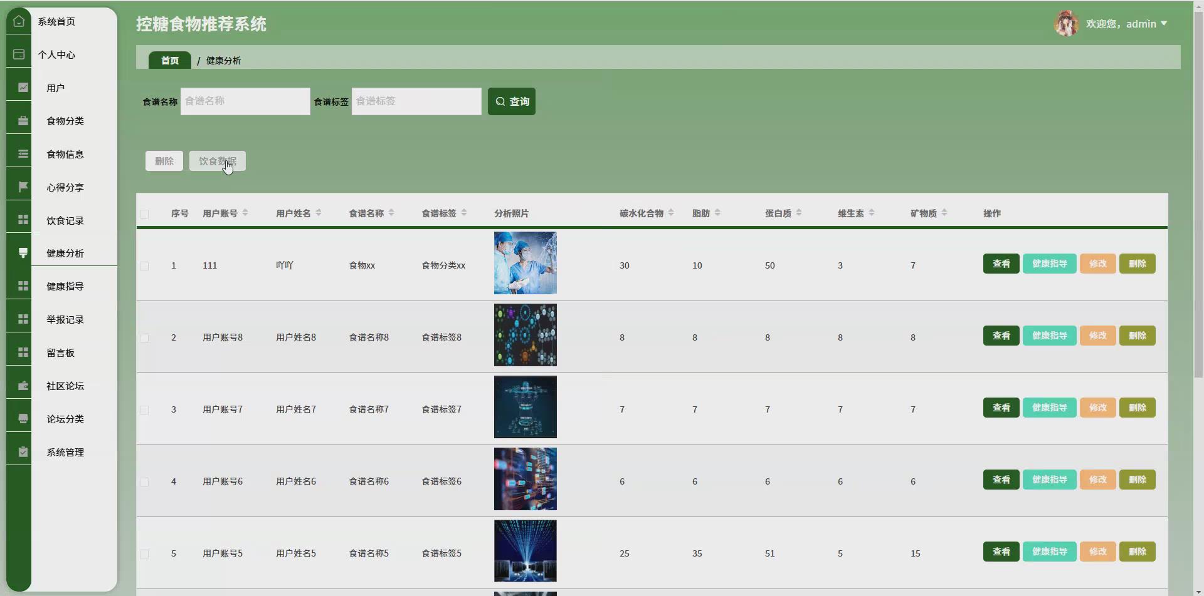Sort by the 食谱名称 column arrows
The image size is (1204, 596).
(x=391, y=213)
